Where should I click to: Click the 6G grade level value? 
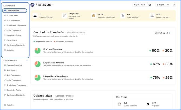pos(129,14)
